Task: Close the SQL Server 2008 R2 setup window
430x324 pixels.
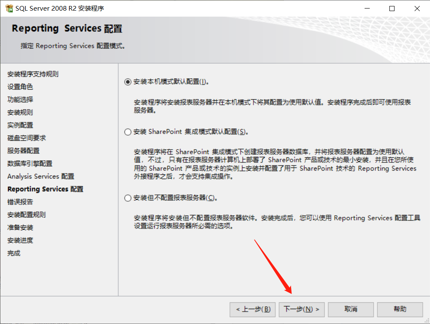Action: coord(417,9)
